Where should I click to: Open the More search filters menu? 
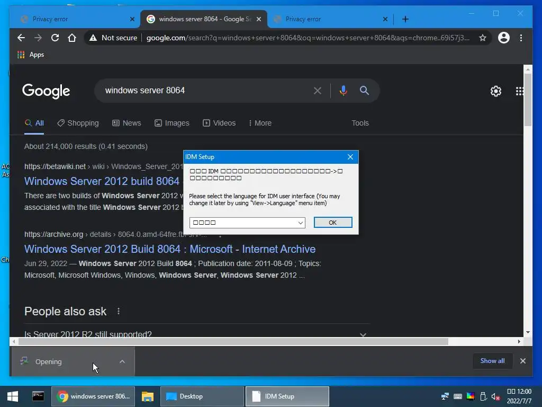pyautogui.click(x=260, y=123)
